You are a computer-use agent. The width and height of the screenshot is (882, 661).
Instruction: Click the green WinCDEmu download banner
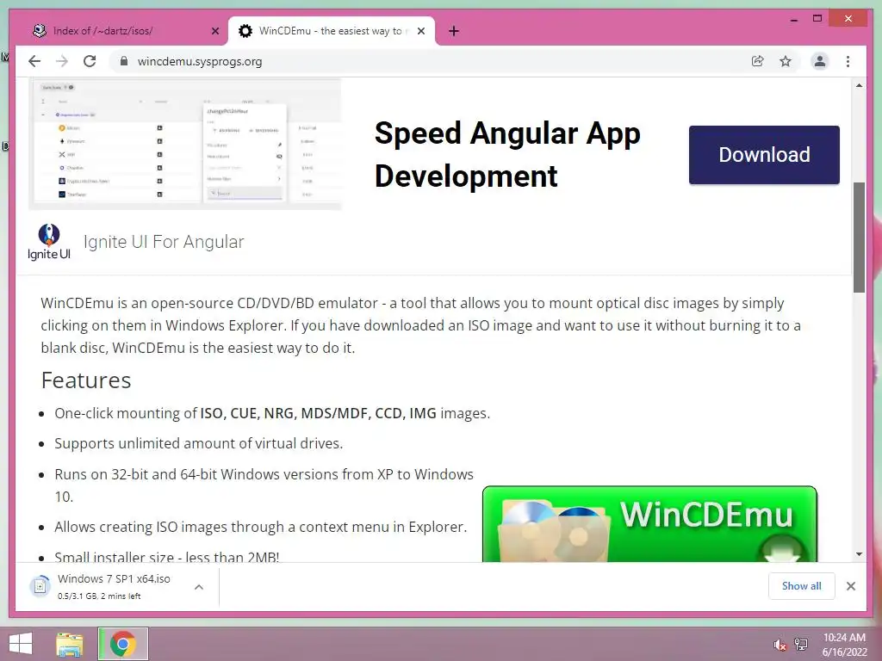[649, 524]
